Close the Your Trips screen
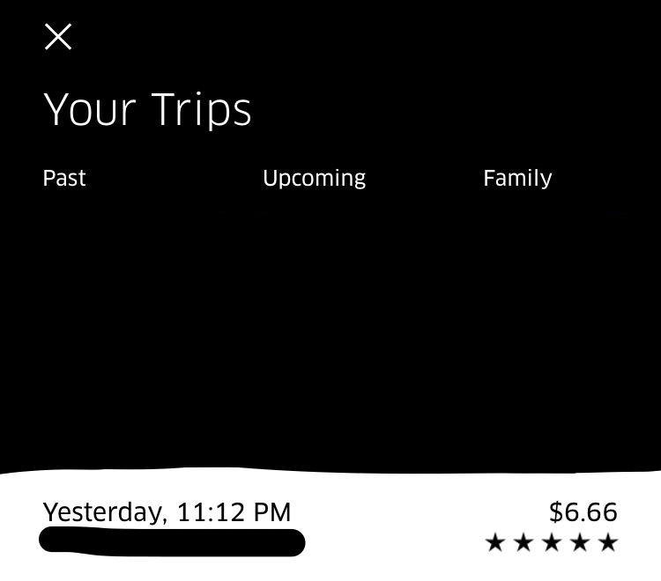Screen dimensions: 661x581 [58, 37]
